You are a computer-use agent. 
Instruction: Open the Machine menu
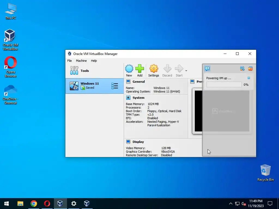point(81,61)
